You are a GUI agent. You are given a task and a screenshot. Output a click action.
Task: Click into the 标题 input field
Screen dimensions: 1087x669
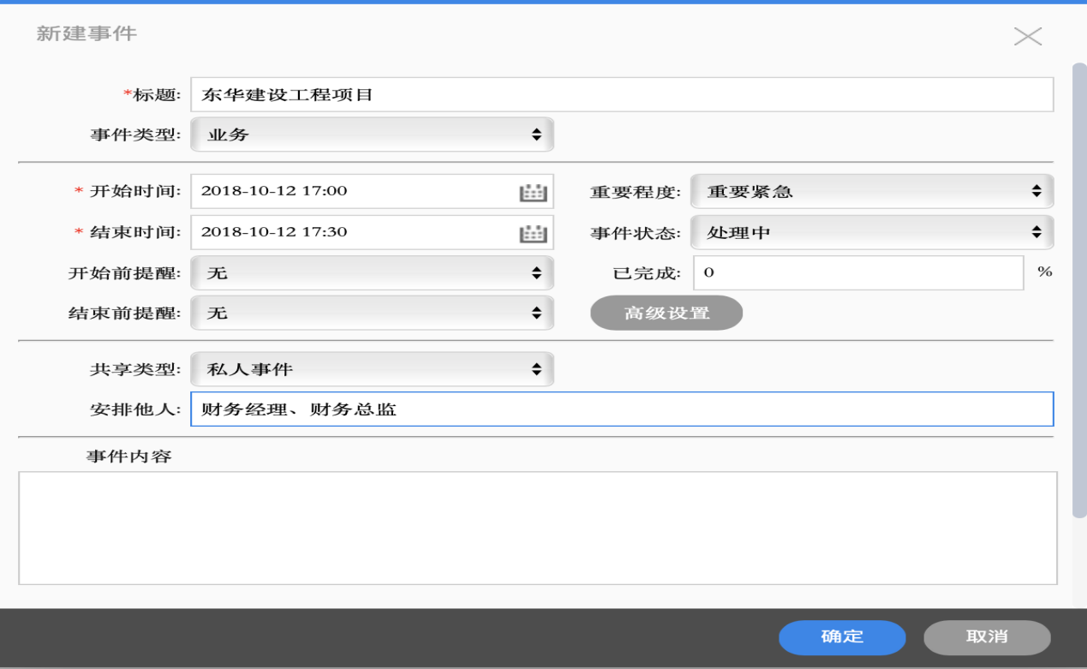pyautogui.click(x=621, y=94)
